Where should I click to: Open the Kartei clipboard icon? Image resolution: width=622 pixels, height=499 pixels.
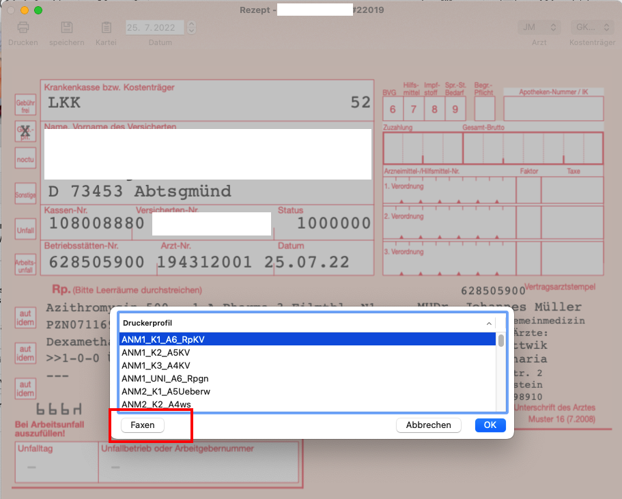click(106, 27)
